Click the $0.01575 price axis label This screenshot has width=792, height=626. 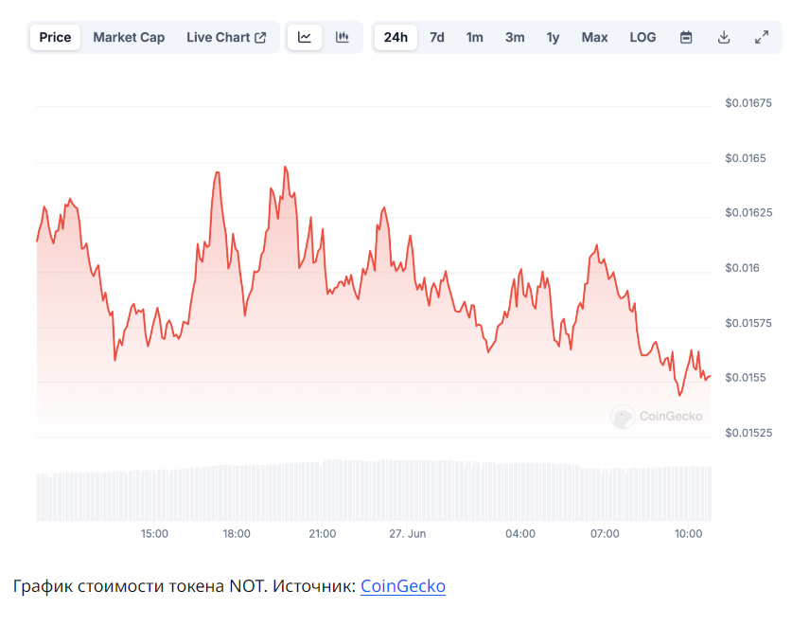(x=748, y=323)
